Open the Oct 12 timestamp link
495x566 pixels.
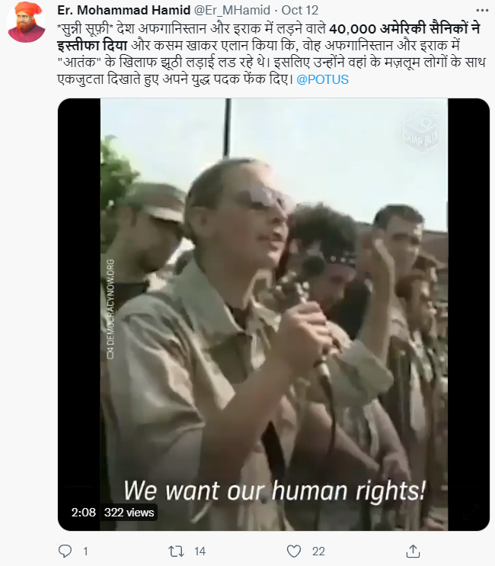(x=300, y=10)
